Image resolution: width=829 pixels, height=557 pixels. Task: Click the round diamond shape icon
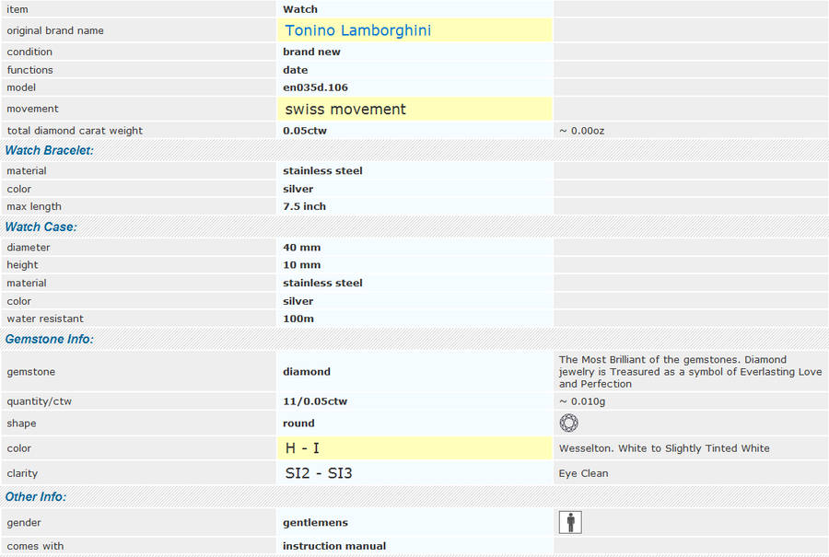[x=569, y=424]
